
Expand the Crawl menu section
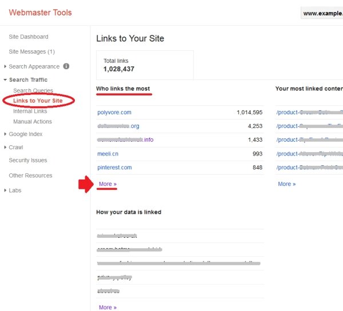(x=16, y=147)
